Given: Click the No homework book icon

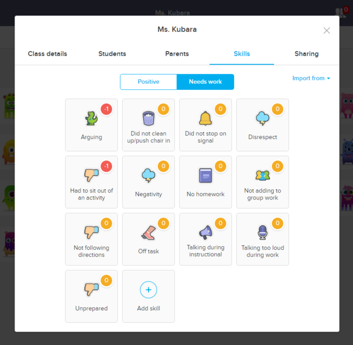Looking at the screenshot, I should (x=205, y=174).
